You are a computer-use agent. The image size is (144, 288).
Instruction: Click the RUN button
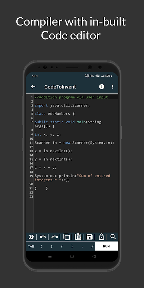click(x=106, y=246)
